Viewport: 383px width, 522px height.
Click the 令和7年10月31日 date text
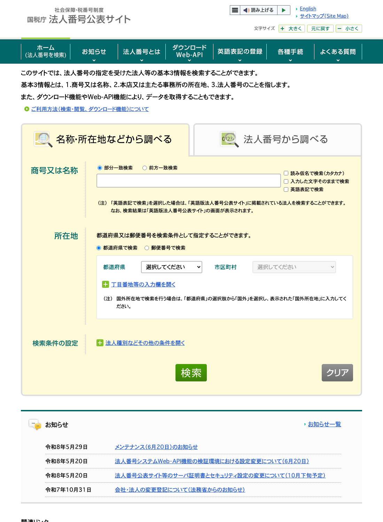pyautogui.click(x=68, y=490)
